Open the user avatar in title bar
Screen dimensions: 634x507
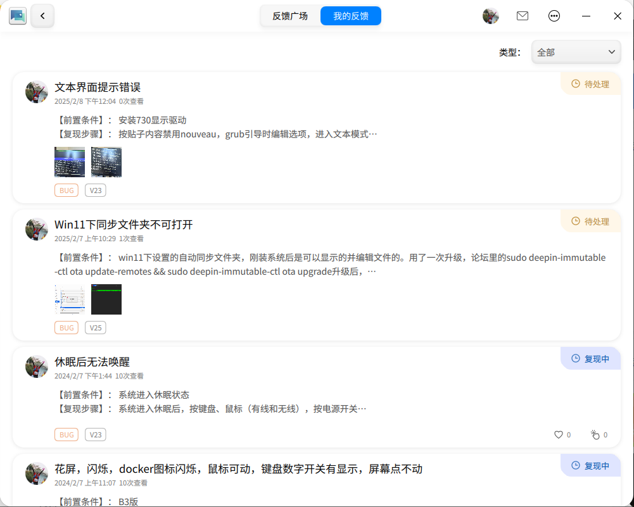491,16
